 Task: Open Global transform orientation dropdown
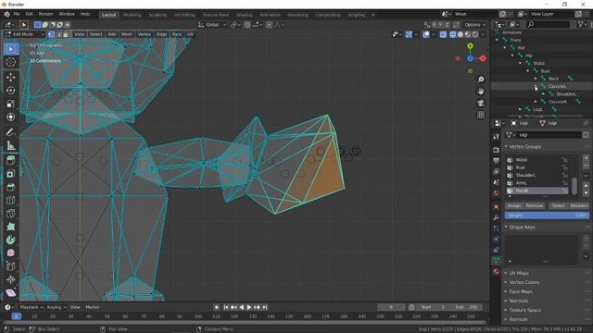[x=212, y=25]
